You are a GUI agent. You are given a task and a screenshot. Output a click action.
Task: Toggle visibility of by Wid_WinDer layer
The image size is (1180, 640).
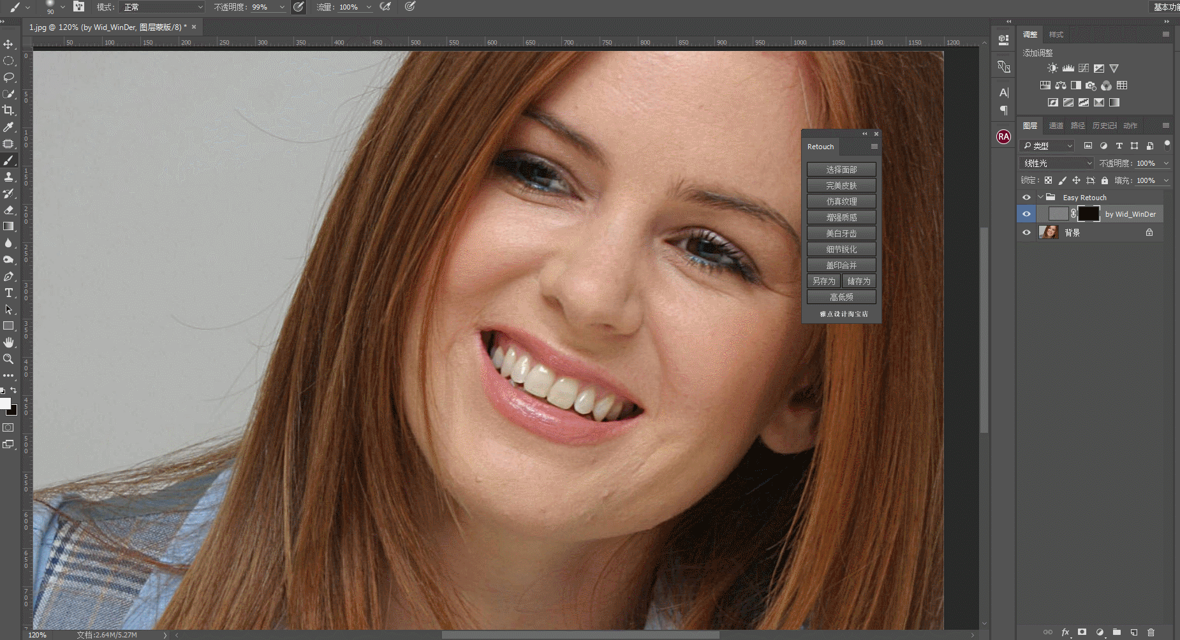tap(1026, 214)
